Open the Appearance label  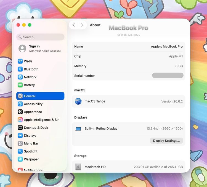pos(33,112)
